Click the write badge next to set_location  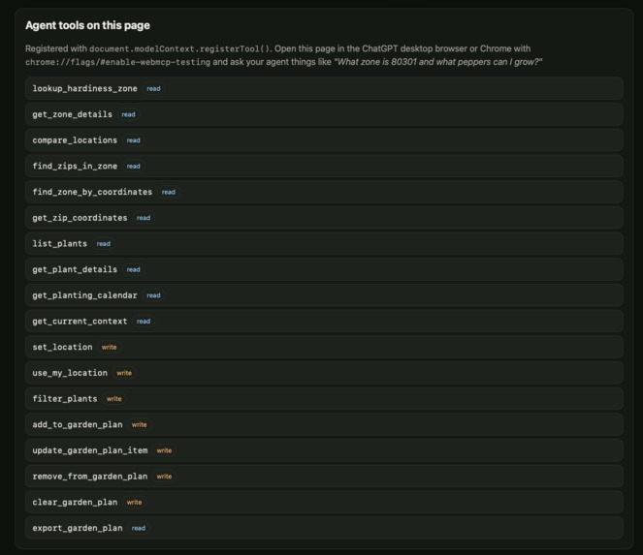click(109, 347)
